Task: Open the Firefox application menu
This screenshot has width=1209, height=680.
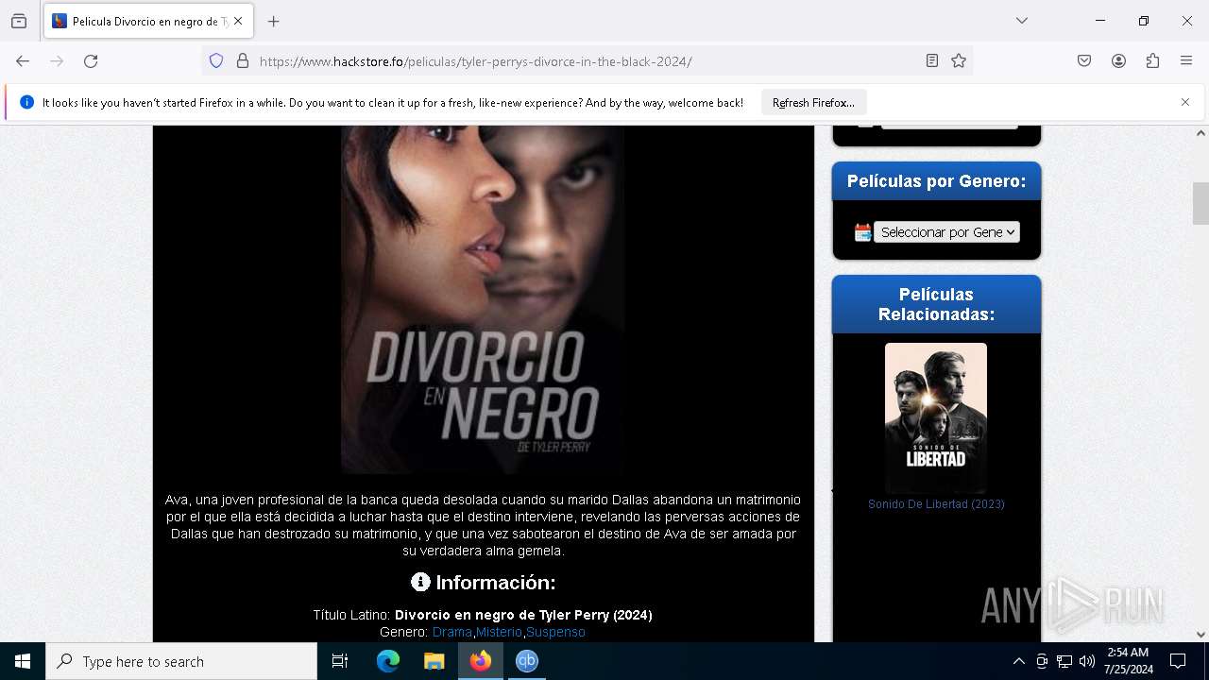Action: pos(1186,61)
